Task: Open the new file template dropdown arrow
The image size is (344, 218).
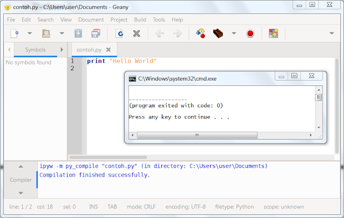Action: click(30, 33)
